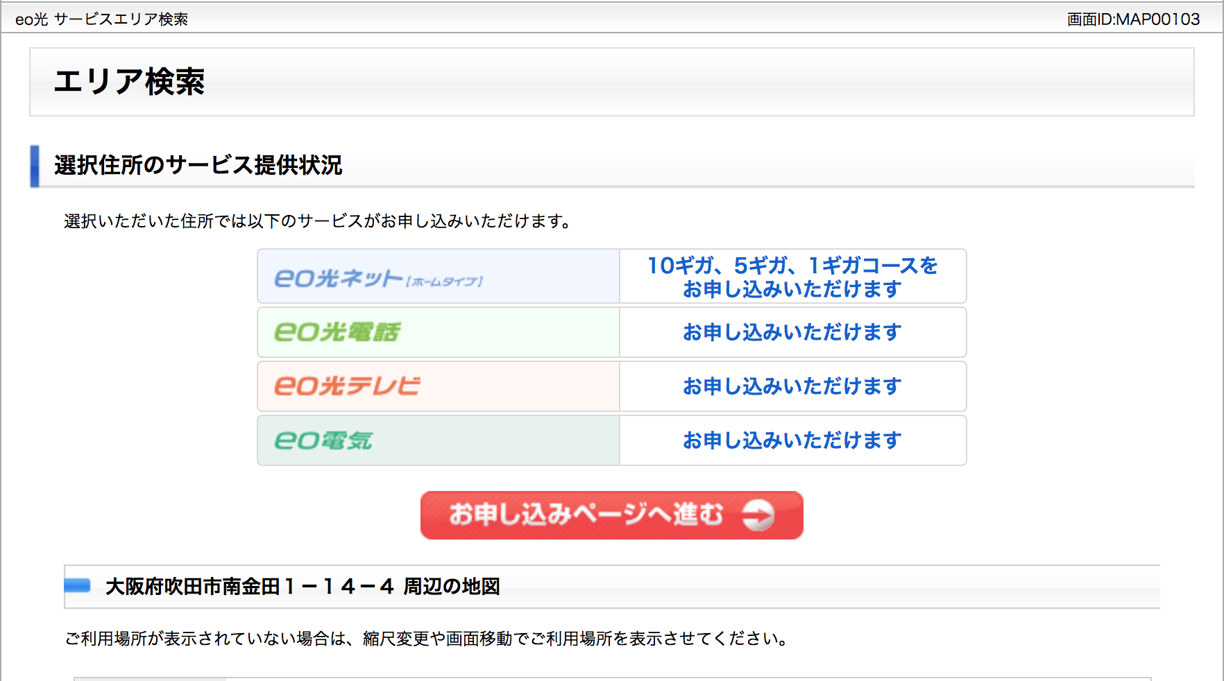Click availability text in the eo光電話 row
Viewport: 1224px width, 681px height.
point(792,332)
